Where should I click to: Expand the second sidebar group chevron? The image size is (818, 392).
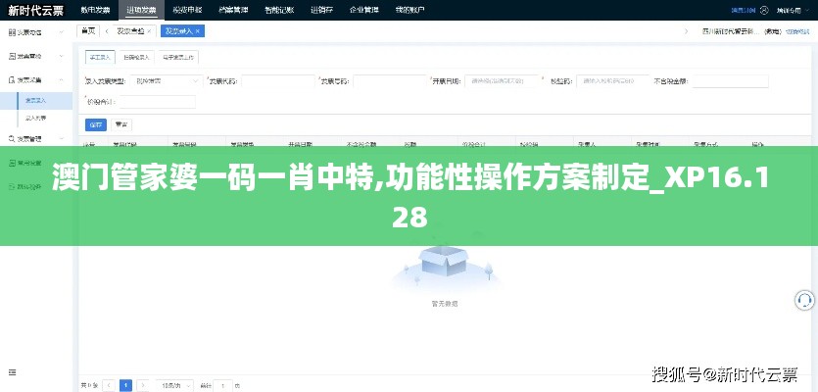pos(62,56)
